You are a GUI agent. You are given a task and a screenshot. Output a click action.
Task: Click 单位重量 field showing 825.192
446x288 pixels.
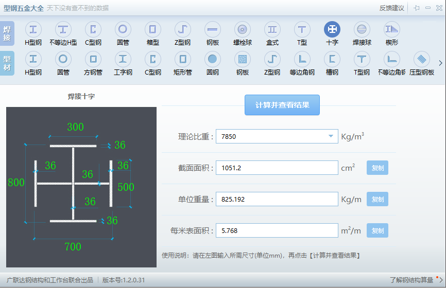[277, 199]
